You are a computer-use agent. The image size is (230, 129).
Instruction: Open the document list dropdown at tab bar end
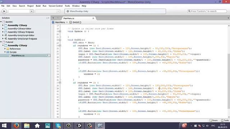point(228,18)
